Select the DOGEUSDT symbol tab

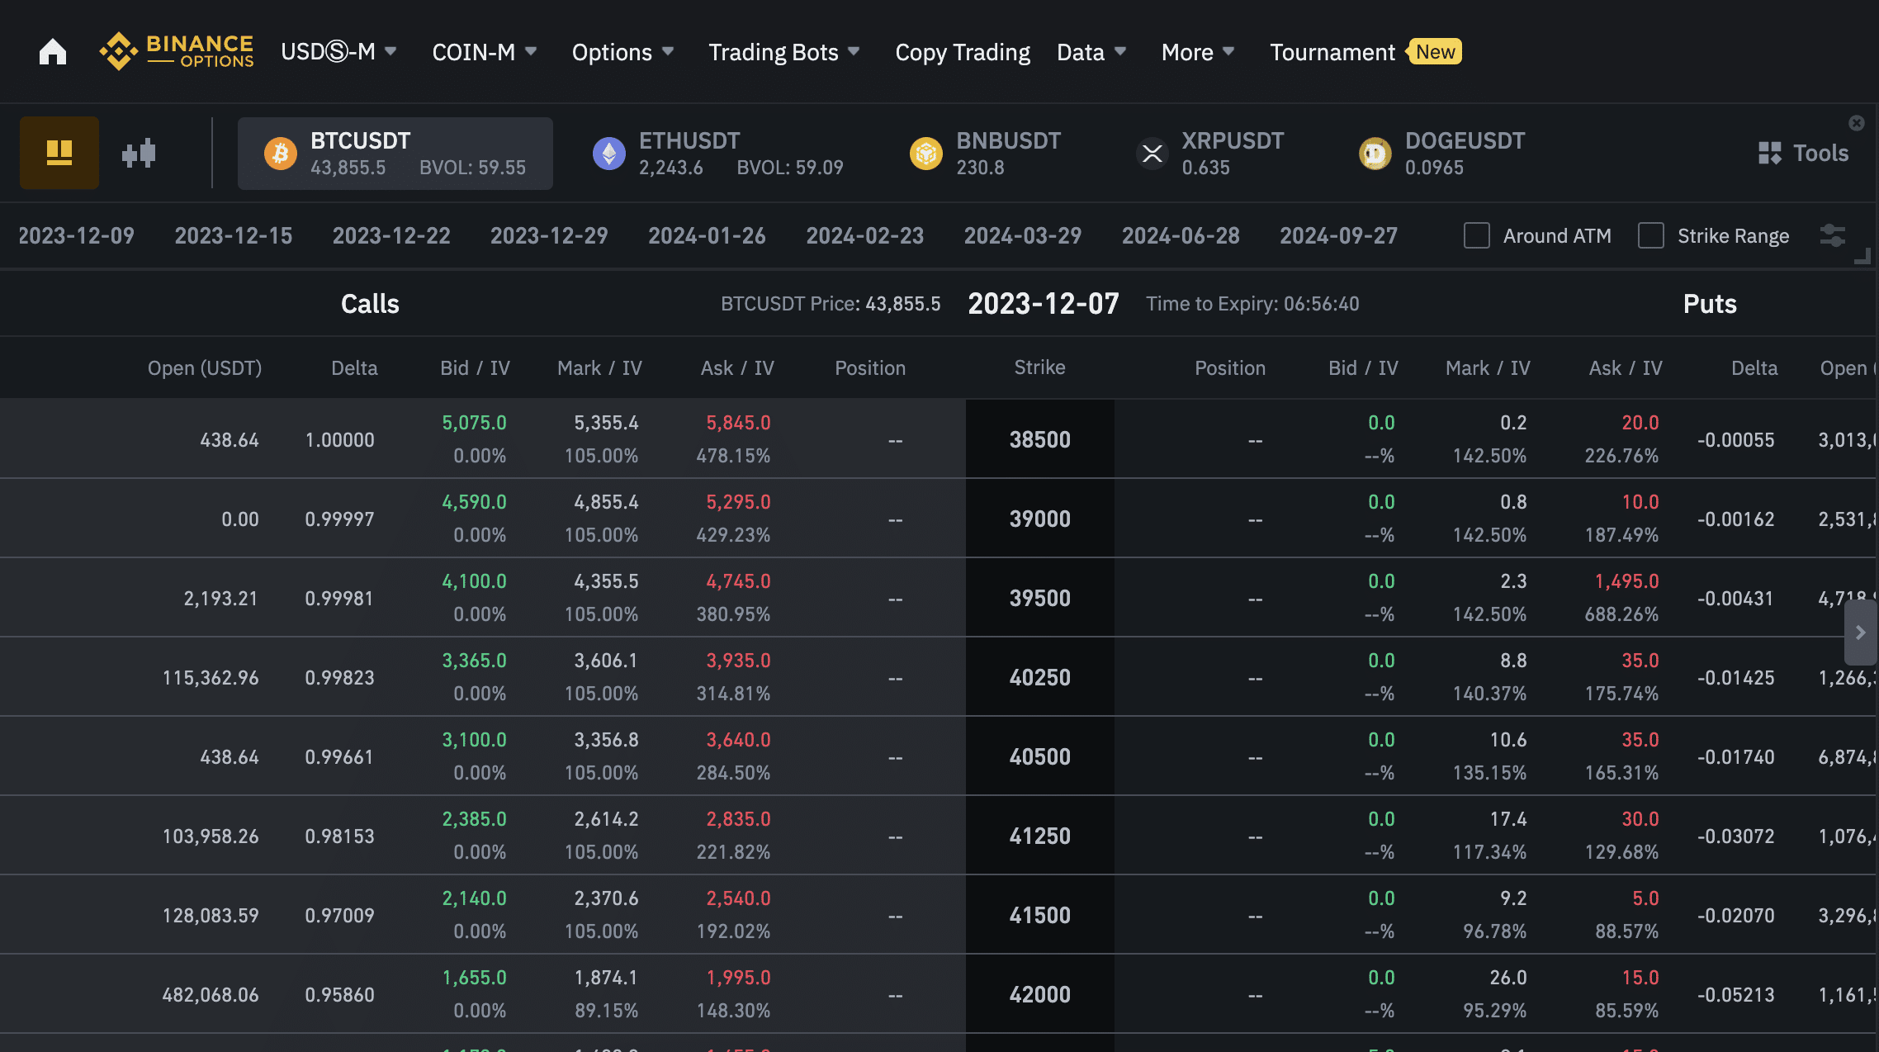point(1443,154)
